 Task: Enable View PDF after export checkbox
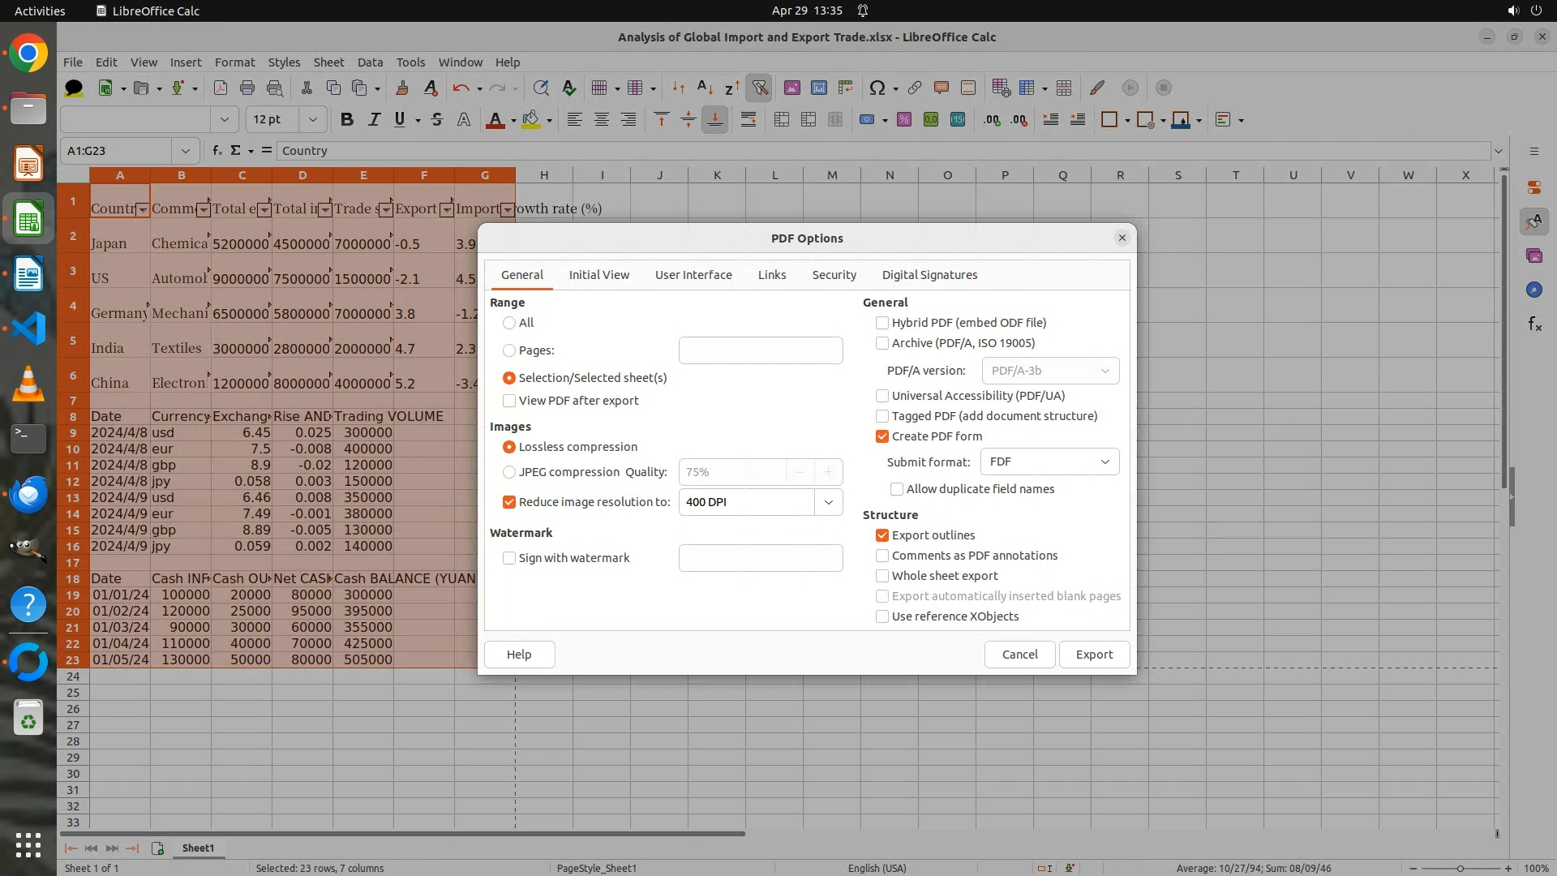pyautogui.click(x=509, y=401)
